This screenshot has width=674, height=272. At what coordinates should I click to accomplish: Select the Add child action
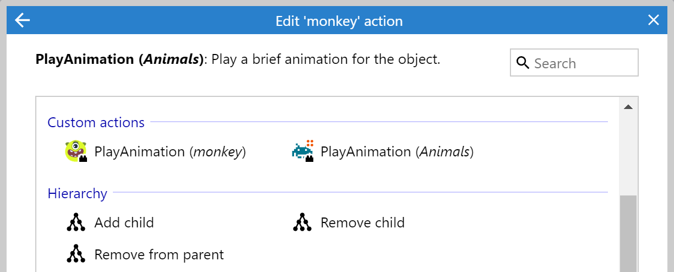point(124,222)
